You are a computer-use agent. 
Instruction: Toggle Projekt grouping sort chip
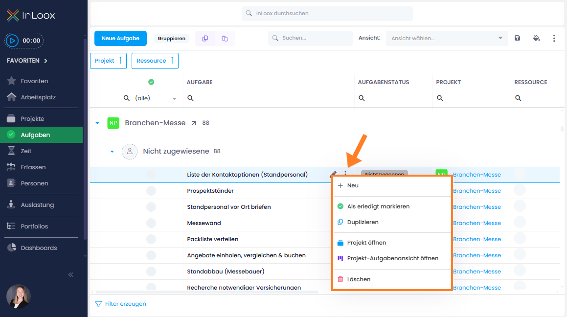point(108,61)
